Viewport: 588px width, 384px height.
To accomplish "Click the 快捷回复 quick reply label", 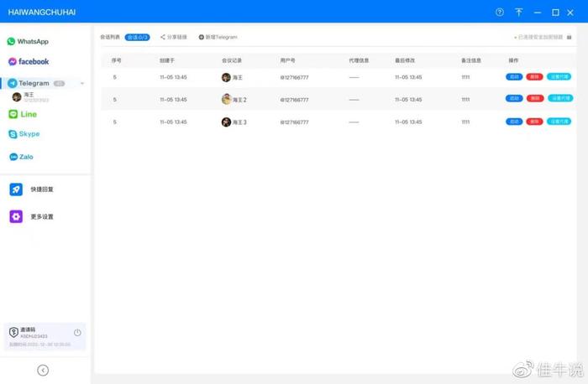I will click(x=42, y=189).
